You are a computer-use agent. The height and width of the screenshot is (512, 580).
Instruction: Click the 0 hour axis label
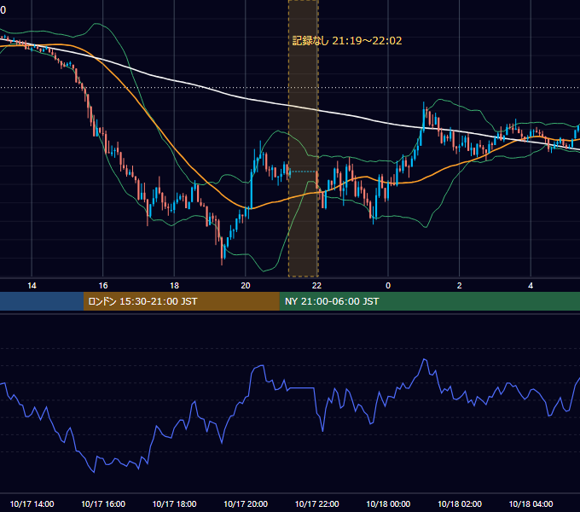388,286
